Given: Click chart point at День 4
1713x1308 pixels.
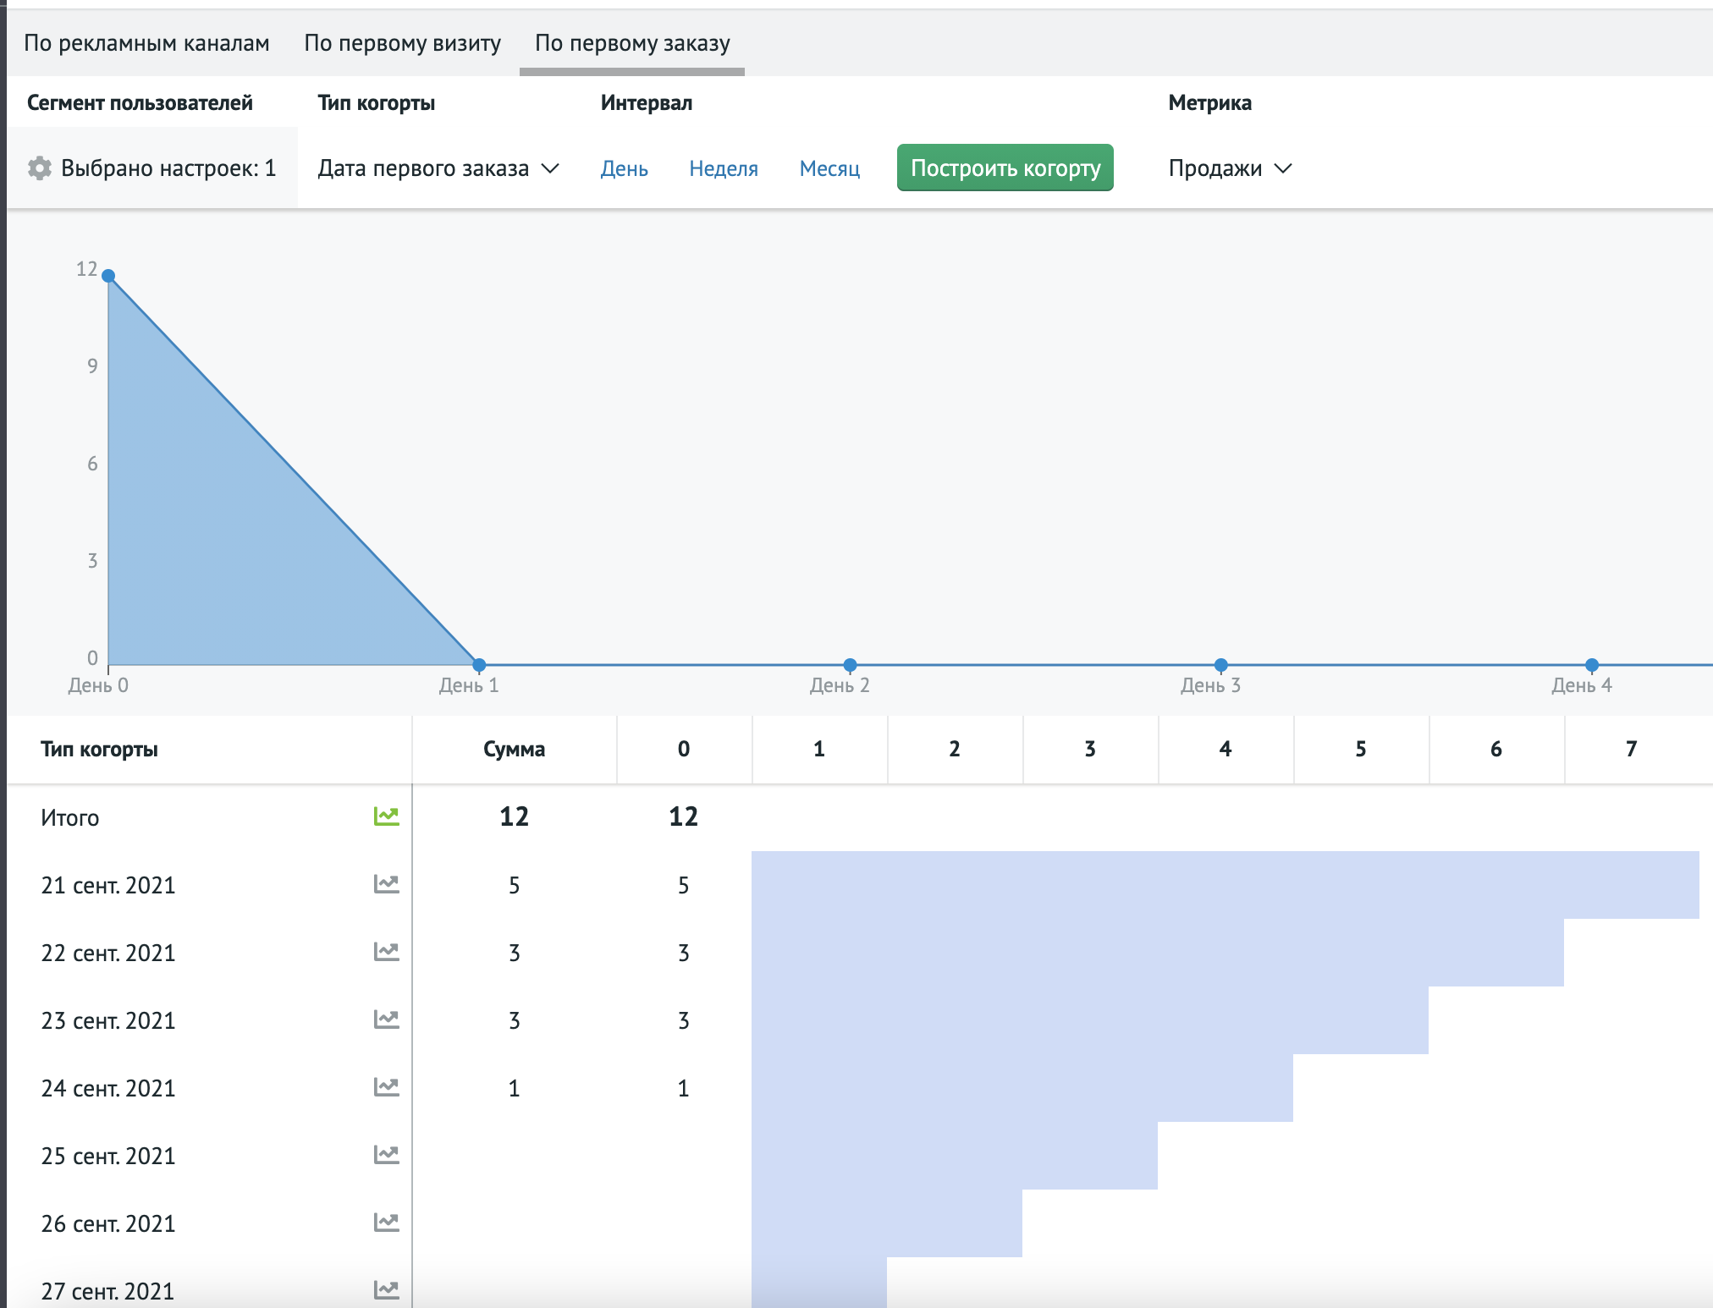Looking at the screenshot, I should (1592, 665).
